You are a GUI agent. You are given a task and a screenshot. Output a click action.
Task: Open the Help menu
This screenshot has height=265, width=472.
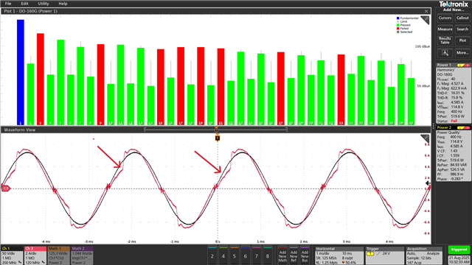click(63, 4)
